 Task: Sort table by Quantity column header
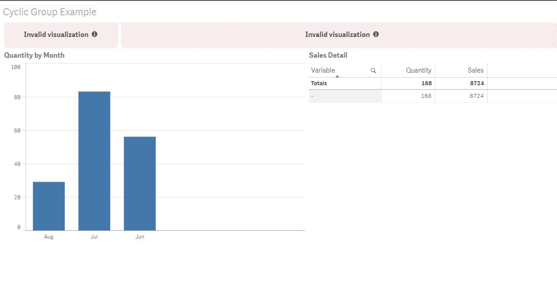click(418, 70)
